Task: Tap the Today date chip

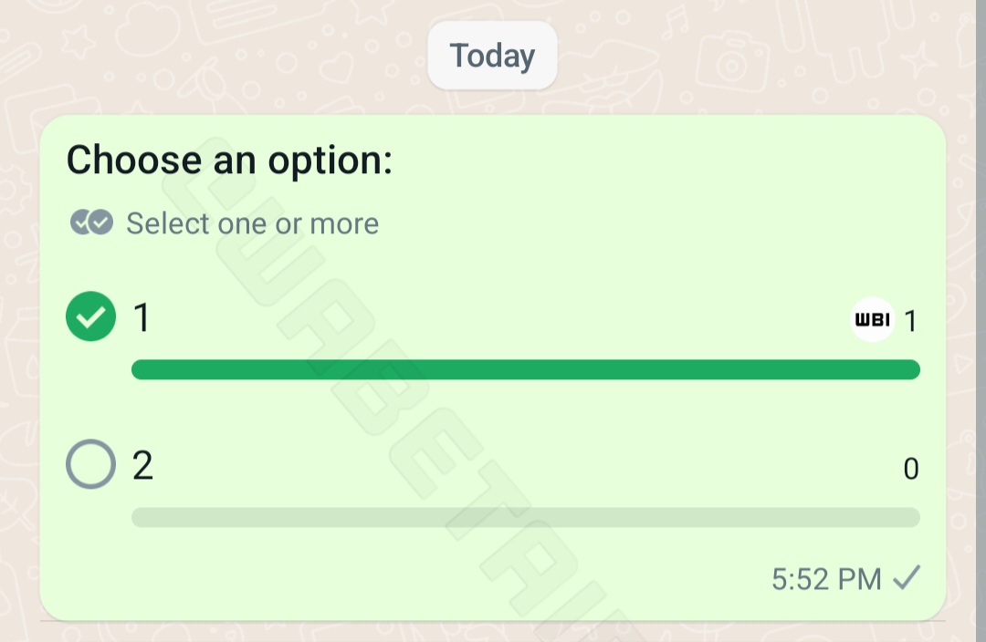Action: coord(492,57)
